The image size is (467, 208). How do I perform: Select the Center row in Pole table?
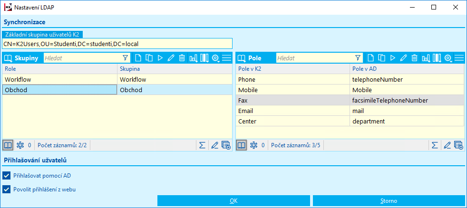350,121
